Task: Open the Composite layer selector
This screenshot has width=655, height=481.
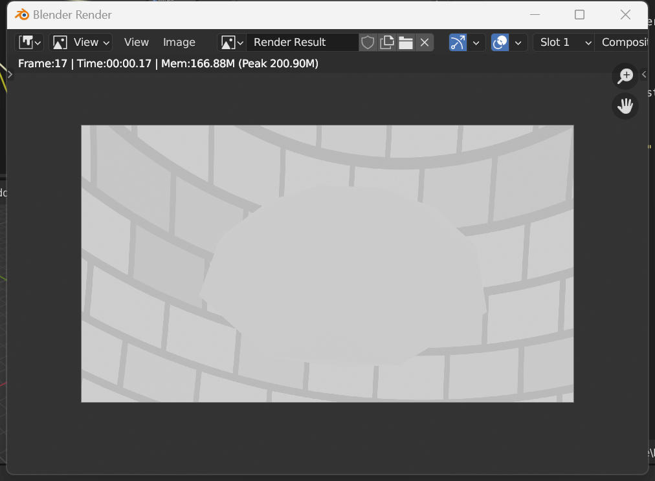Action: tap(623, 43)
